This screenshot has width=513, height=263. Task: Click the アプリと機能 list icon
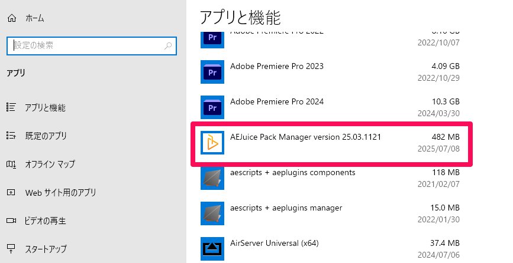(x=11, y=107)
